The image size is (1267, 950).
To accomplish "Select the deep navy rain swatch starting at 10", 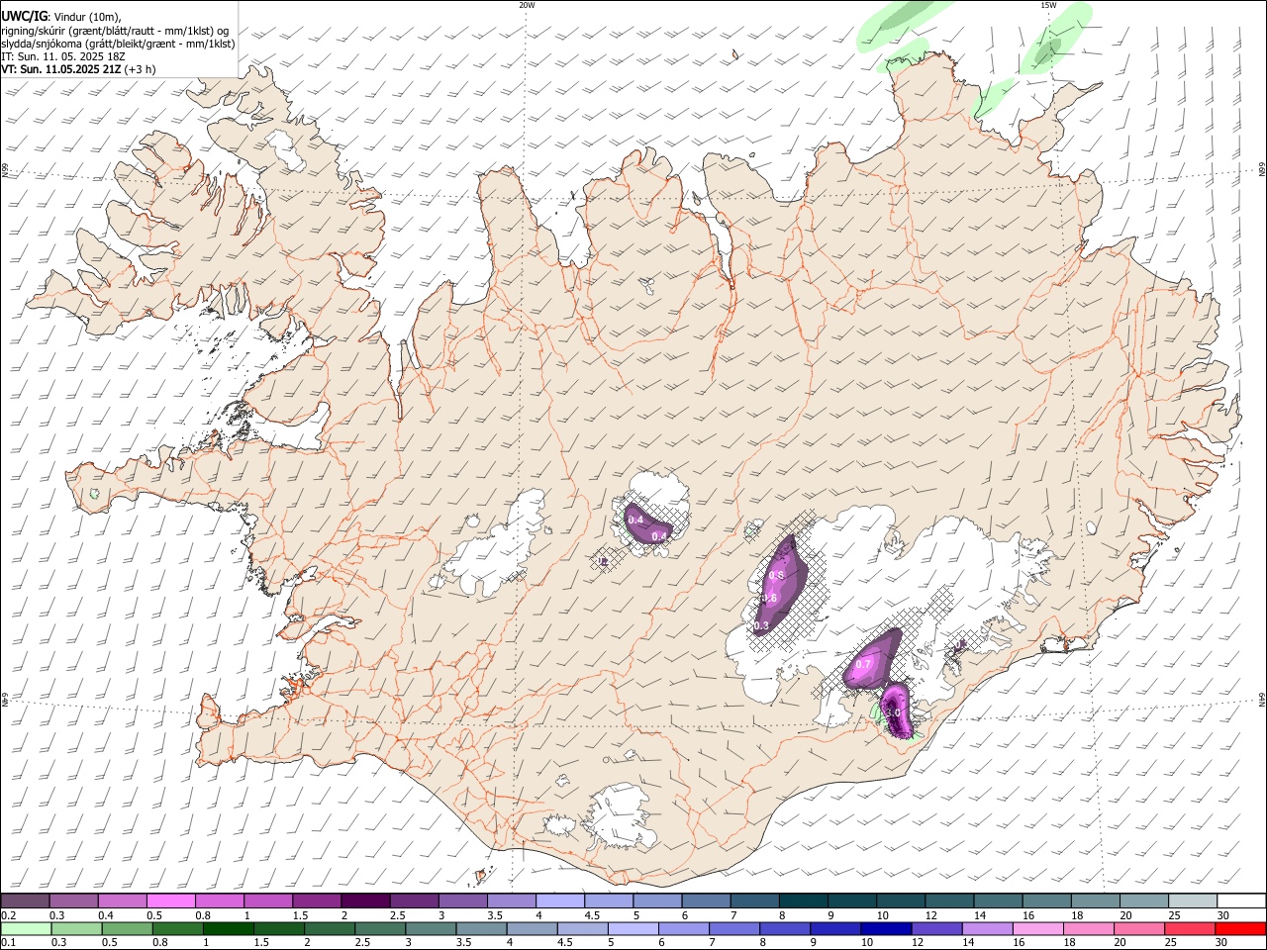I will pos(887,928).
